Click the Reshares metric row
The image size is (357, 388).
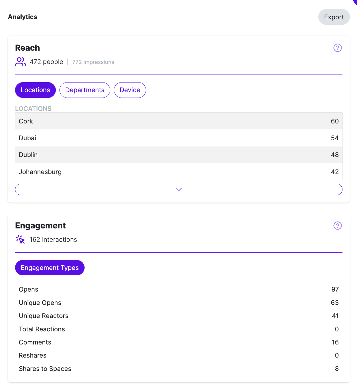point(179,355)
